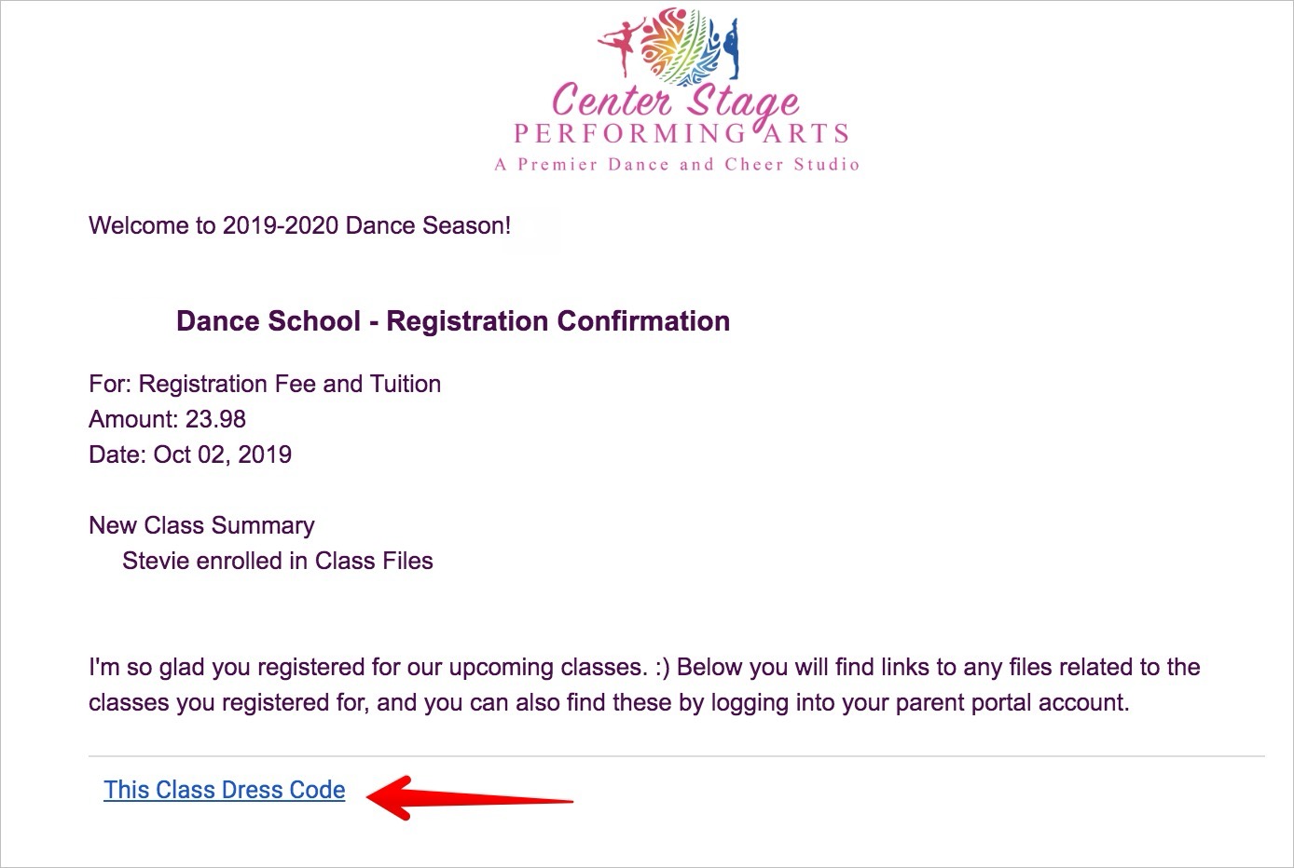Click the horizontal divider above the link
The width and height of the screenshot is (1294, 868).
677,756
